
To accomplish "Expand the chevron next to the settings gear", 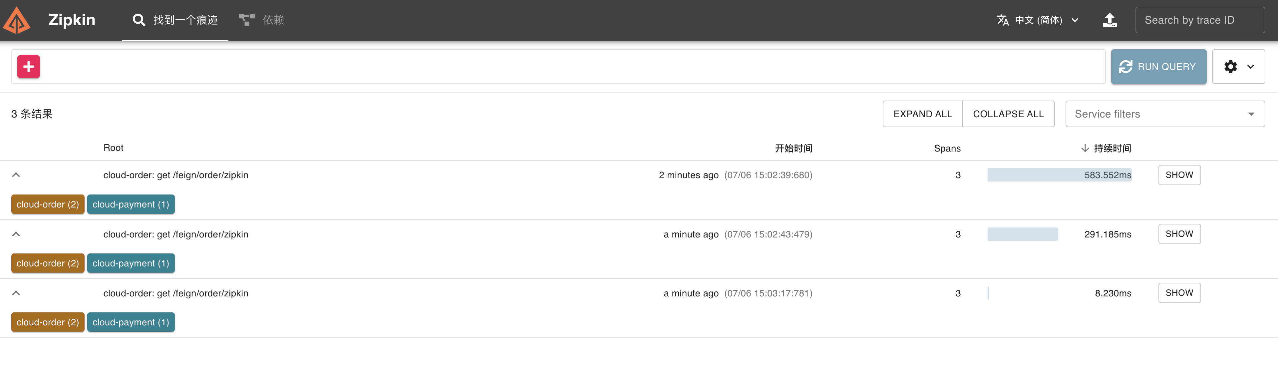I will pos(1250,67).
